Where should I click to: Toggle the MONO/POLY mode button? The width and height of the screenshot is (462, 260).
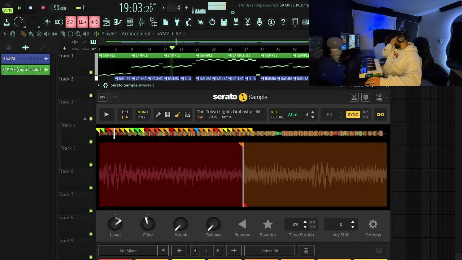(x=143, y=114)
